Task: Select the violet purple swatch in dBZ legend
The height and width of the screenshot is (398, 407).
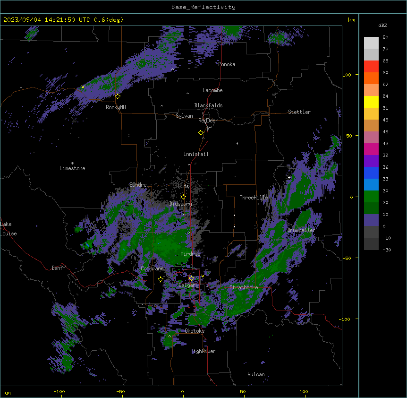Action: [371, 161]
